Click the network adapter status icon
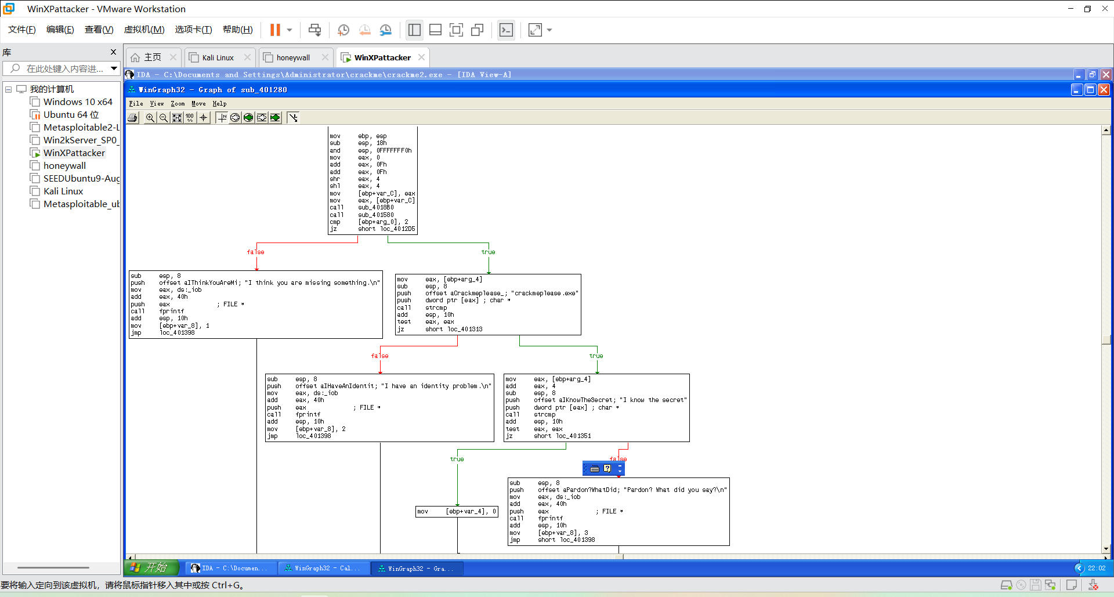1114x597 pixels. coord(1050,585)
